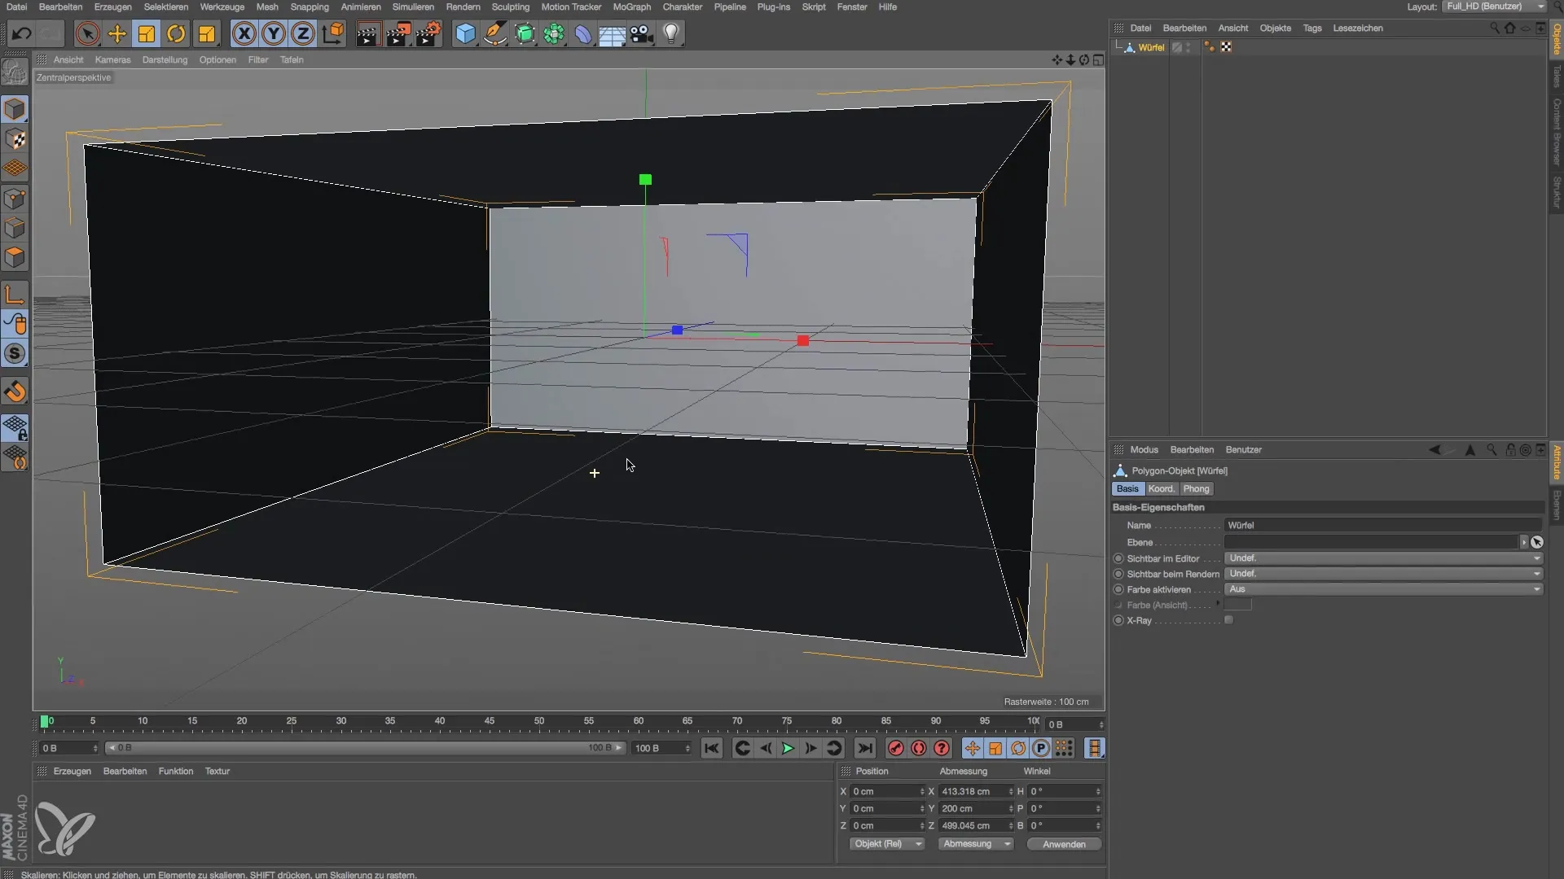Switch to the Phong tab
This screenshot has width=1564, height=879.
click(x=1196, y=488)
